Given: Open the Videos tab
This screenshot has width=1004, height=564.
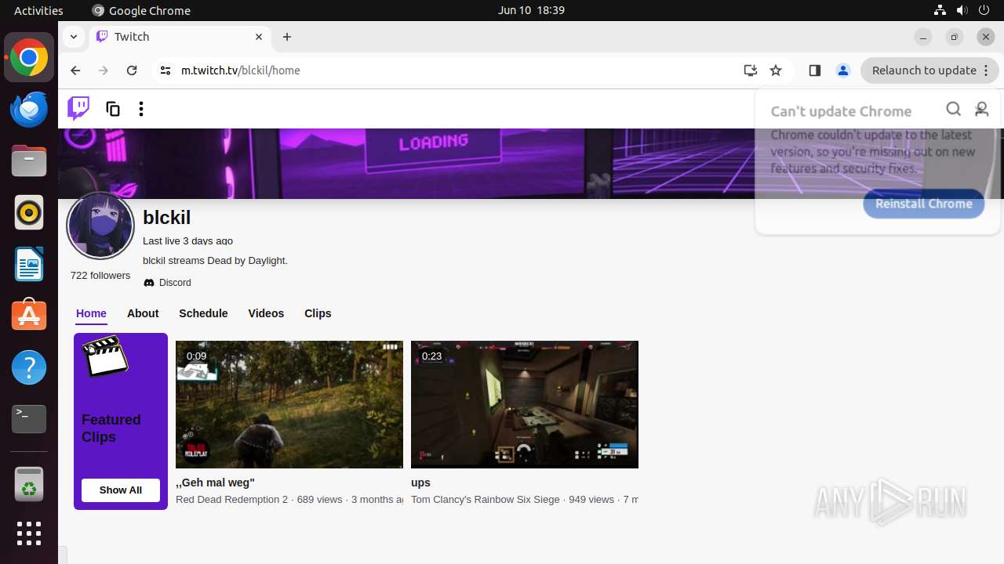Looking at the screenshot, I should pyautogui.click(x=266, y=313).
